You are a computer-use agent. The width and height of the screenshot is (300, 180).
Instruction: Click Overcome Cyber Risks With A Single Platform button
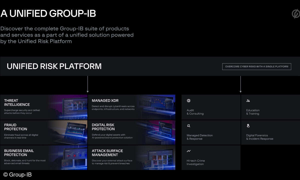[x=257, y=66]
